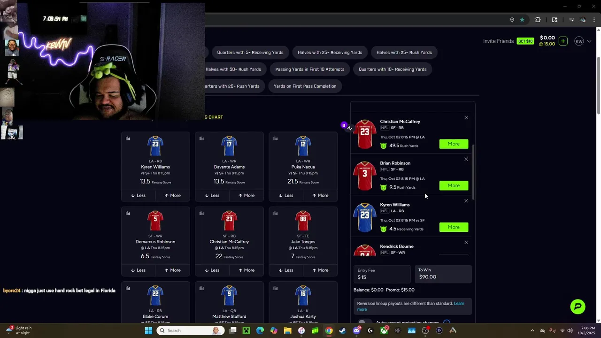
Task: Click the purple lineup trend badge icon
Action: pos(344,125)
